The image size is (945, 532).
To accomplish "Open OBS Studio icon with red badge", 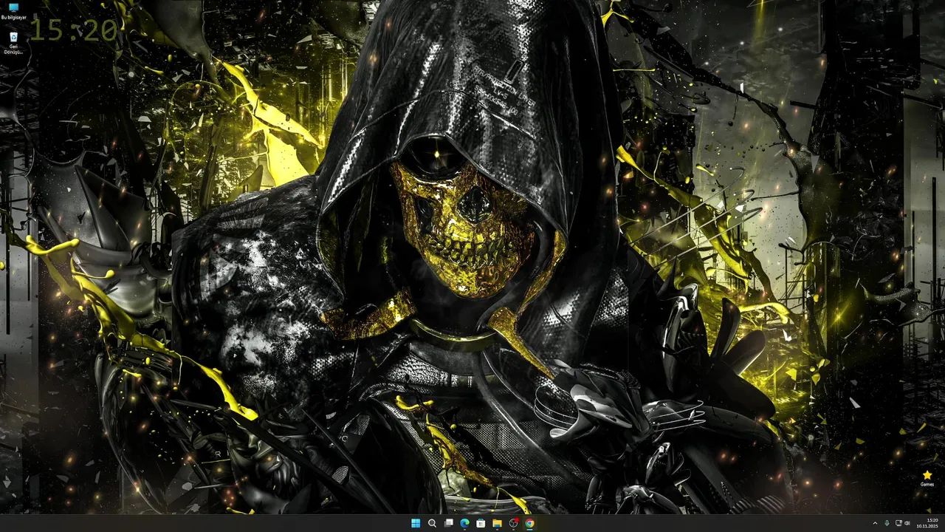I will [x=513, y=523].
